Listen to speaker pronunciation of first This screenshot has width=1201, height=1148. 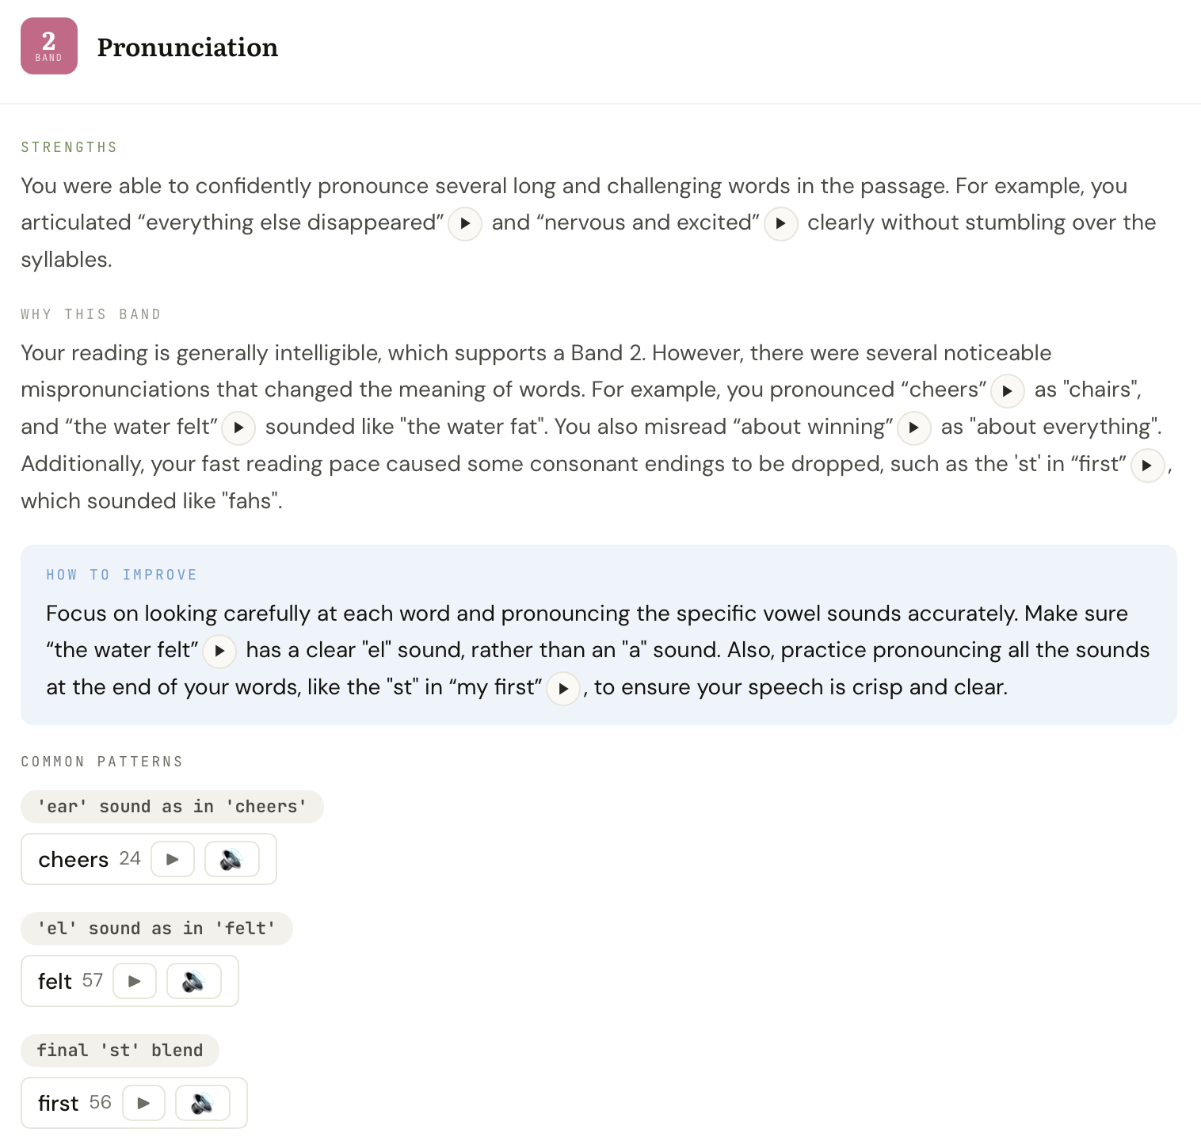(202, 1103)
